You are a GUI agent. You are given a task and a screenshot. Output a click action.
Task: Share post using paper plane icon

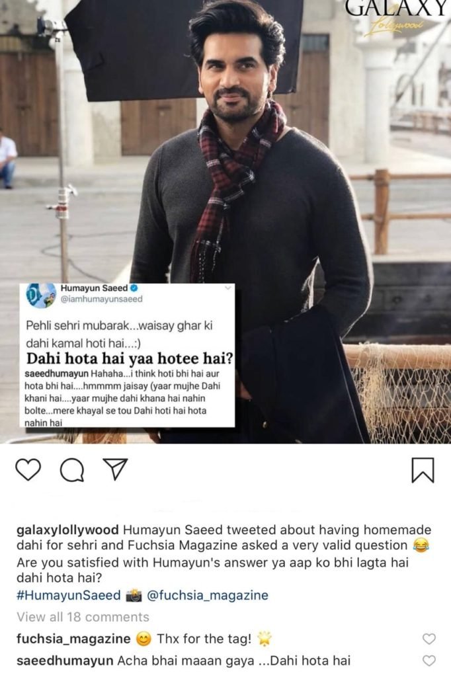point(115,469)
